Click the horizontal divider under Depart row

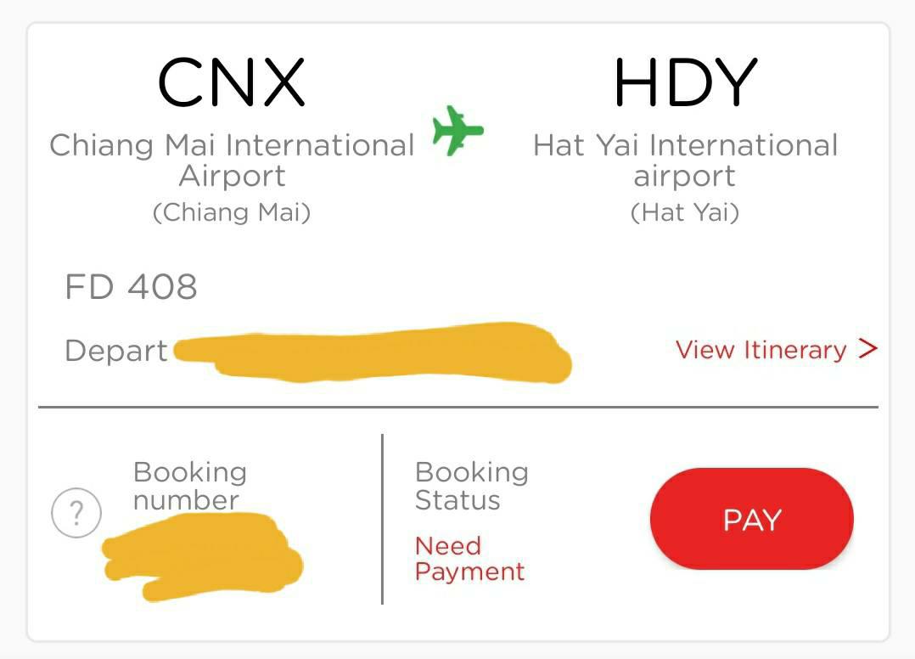(x=458, y=407)
